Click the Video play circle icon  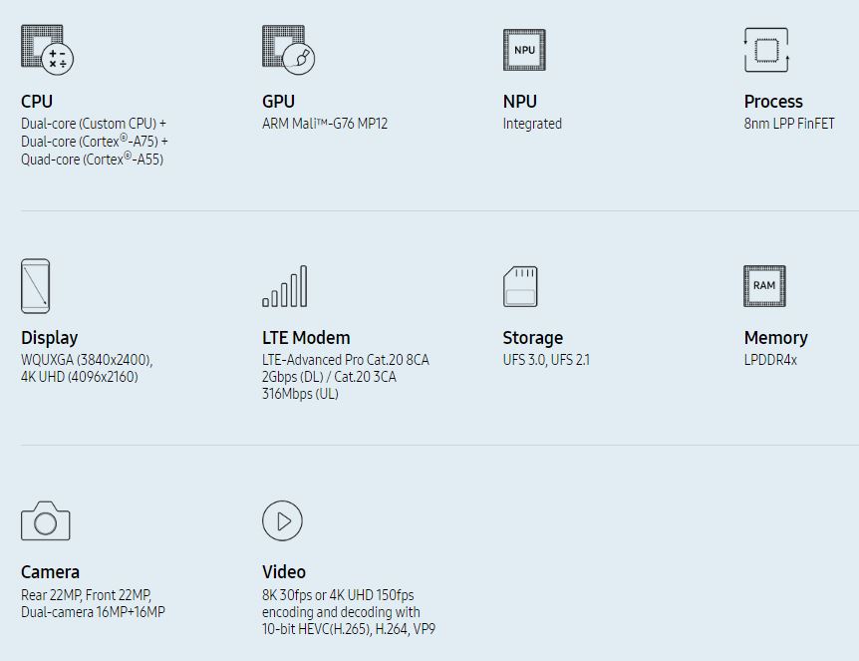[282, 520]
